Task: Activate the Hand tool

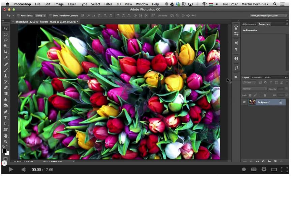Action: (5, 136)
